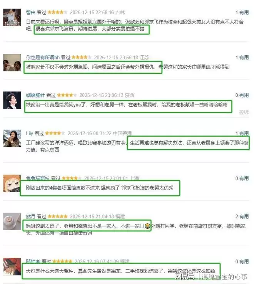Visit 燃月 username link

point(30,216)
